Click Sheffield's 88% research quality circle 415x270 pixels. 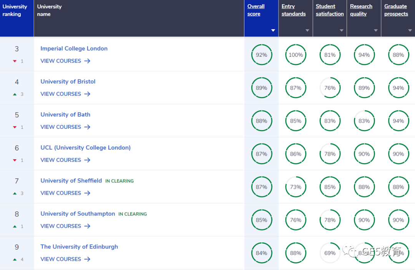click(364, 187)
